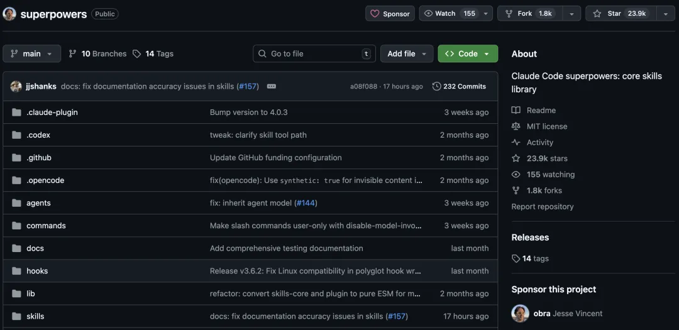Open the 14 Tags link
Image resolution: width=679 pixels, height=330 pixels.
click(153, 54)
